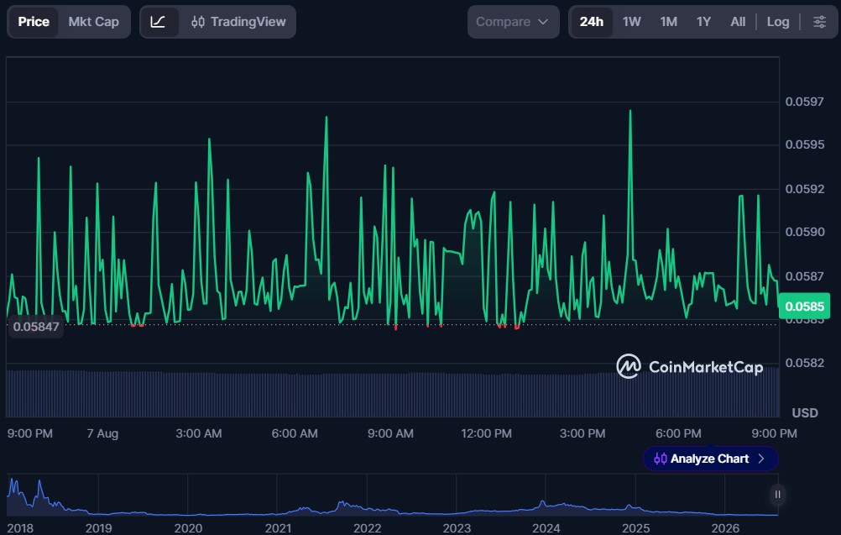Click the 0.0590 axis label

coord(804,232)
